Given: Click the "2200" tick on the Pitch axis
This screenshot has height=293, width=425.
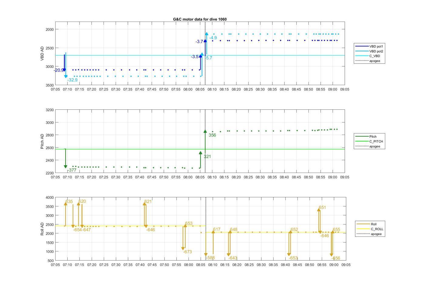Looking at the screenshot, I should pyautogui.click(x=49, y=173).
